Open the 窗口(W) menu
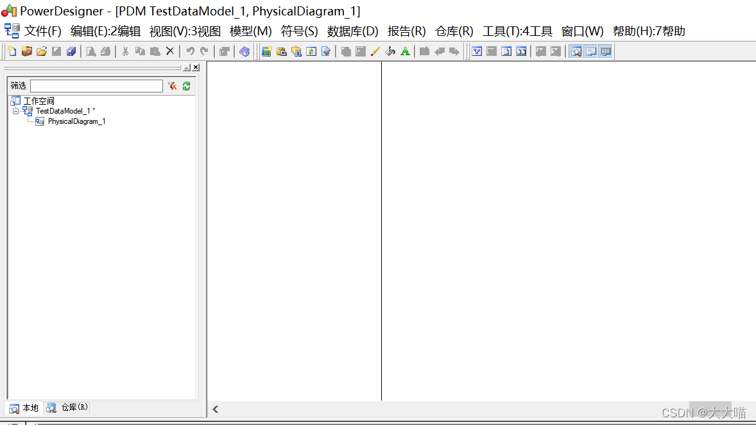 coord(583,31)
